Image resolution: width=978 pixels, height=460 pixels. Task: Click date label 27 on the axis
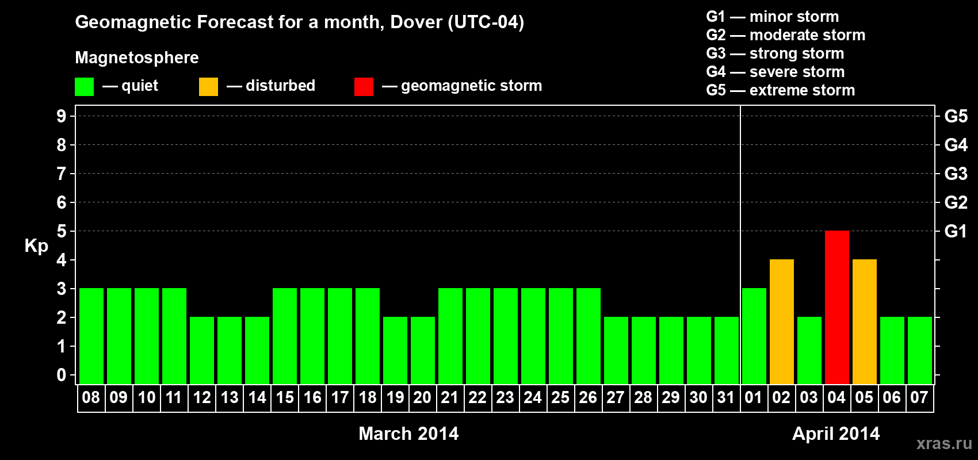[x=616, y=398]
